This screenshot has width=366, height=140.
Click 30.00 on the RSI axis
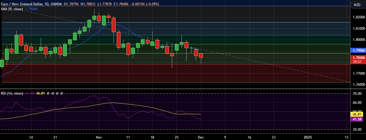point(357,129)
